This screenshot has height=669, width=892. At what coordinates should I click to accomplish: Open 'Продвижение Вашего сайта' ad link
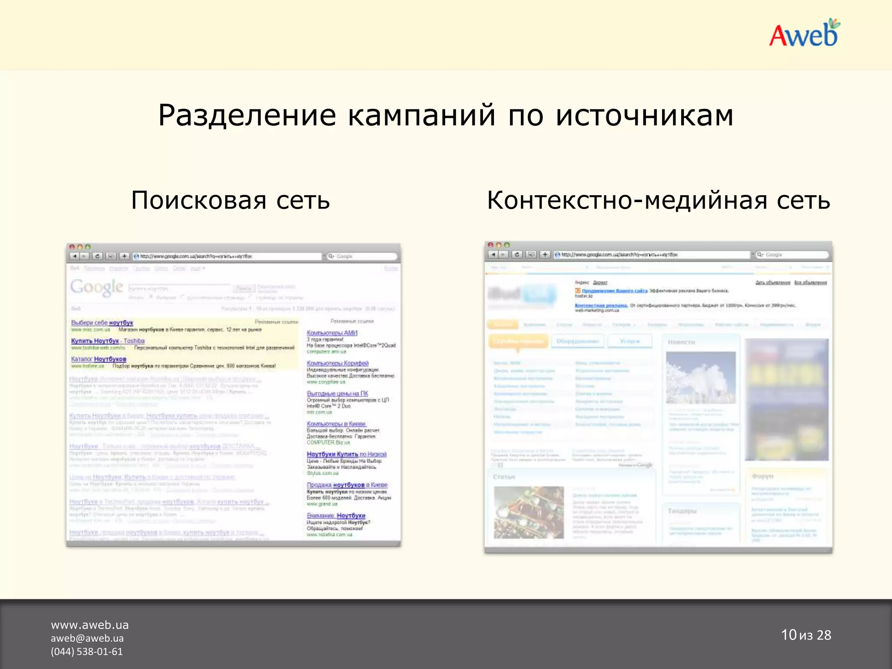(615, 291)
